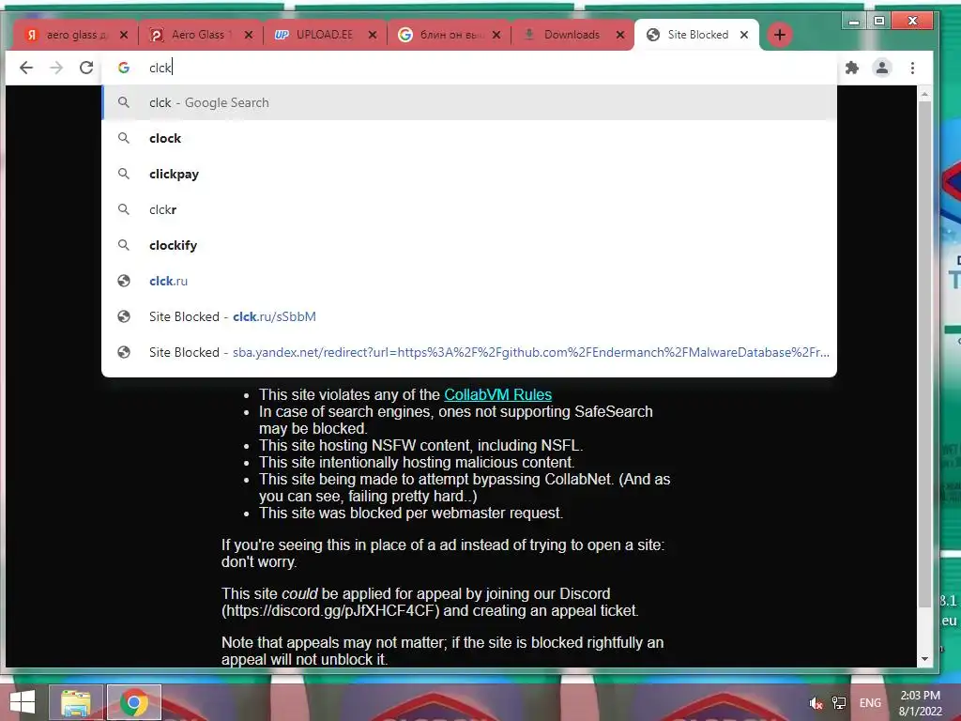Choose the clckr search suggestion
Viewport: 961px width, 721px height.
469,209
